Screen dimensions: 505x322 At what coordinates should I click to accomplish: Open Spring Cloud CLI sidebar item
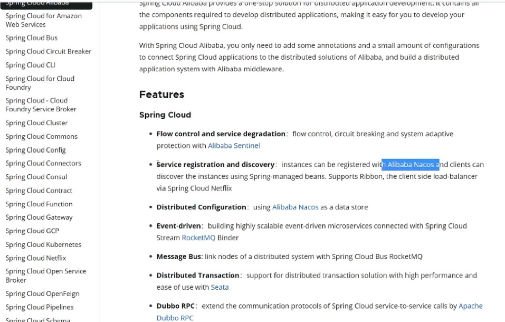[30, 65]
